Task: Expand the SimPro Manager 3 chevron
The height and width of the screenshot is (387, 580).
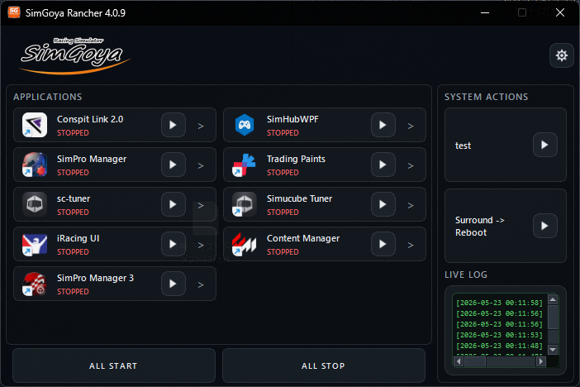Action: (201, 284)
